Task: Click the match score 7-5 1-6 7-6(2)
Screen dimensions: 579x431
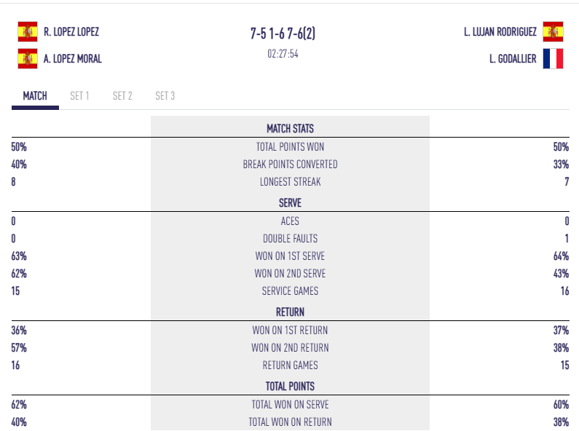Action: [283, 33]
